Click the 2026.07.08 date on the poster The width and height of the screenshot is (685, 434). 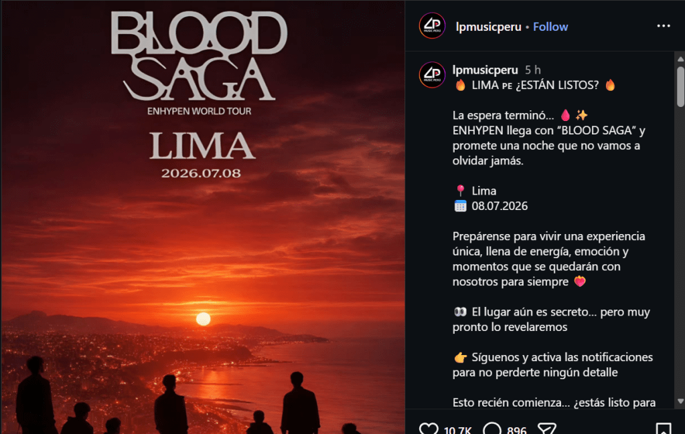(x=201, y=173)
